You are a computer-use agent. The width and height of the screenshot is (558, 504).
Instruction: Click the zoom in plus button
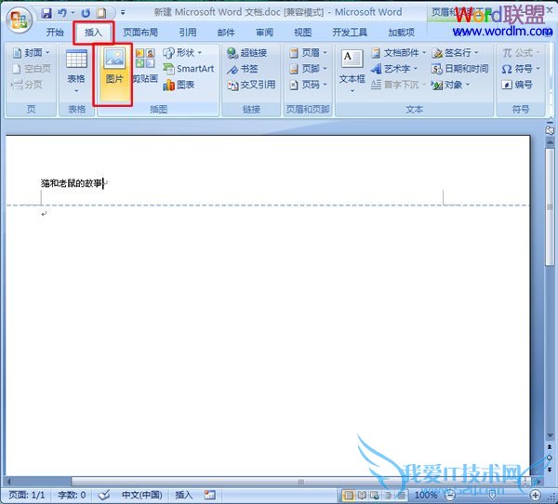click(x=536, y=495)
